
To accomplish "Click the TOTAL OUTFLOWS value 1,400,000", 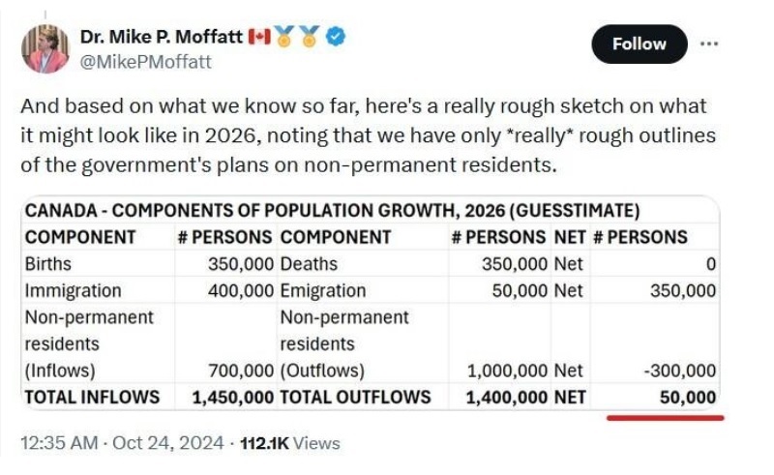I will (x=506, y=398).
